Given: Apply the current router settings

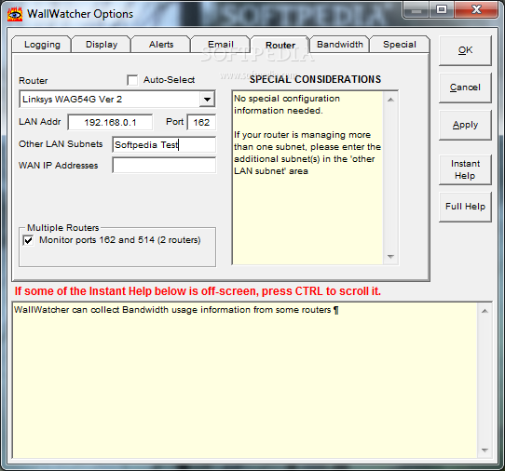Looking at the screenshot, I should pos(465,125).
